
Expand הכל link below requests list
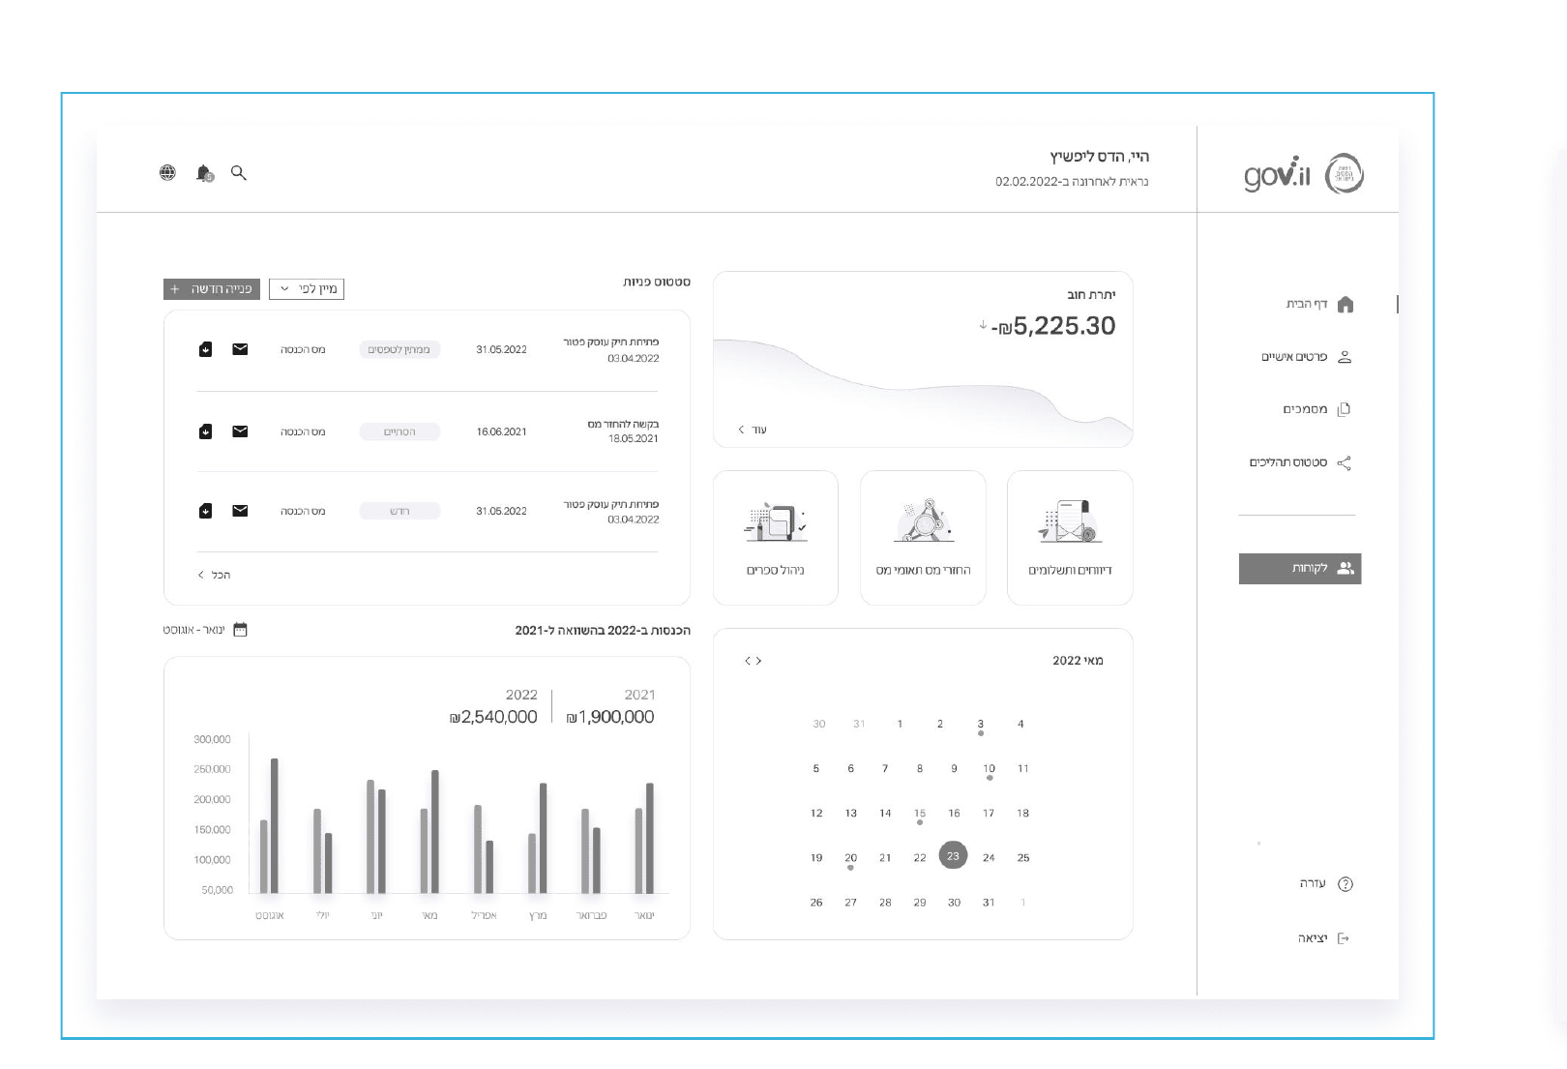click(214, 575)
